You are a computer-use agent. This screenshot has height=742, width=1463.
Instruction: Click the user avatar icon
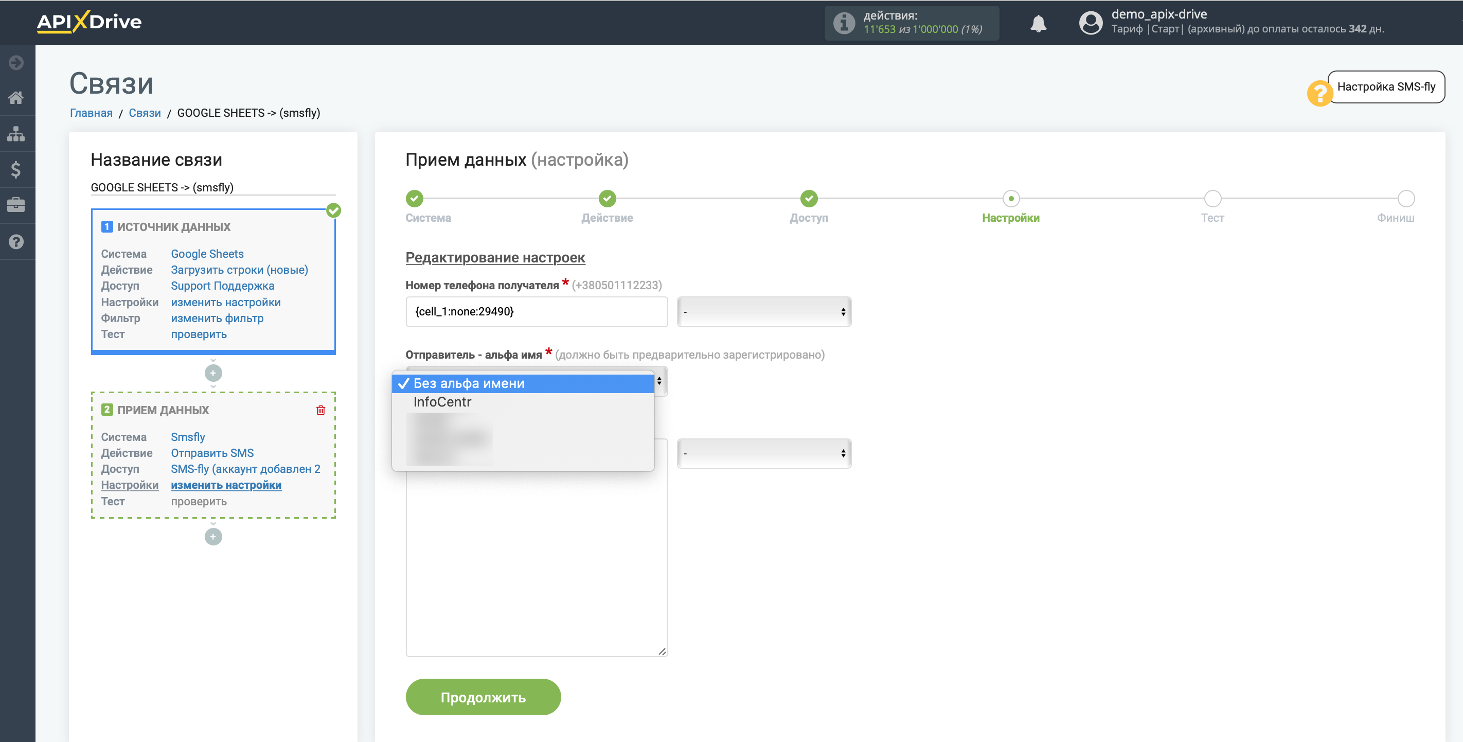[1091, 23]
